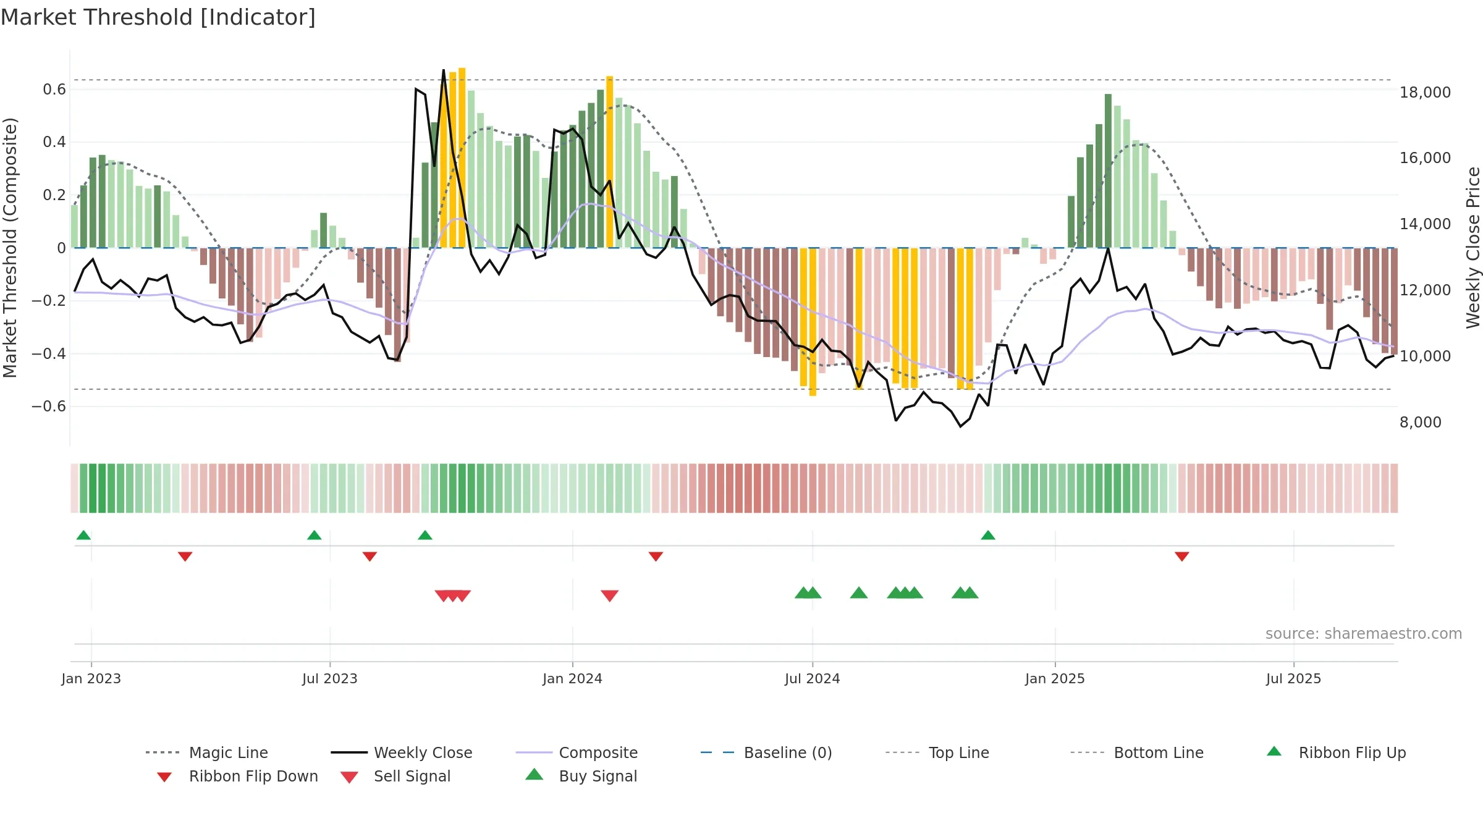Click the first ribbon flip up marker near Jan 2023
This screenshot has height=834, width=1483.
pos(83,535)
